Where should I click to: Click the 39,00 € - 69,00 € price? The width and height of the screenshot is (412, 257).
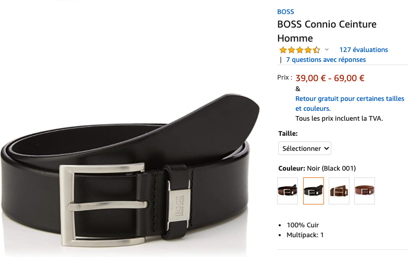pyautogui.click(x=330, y=78)
